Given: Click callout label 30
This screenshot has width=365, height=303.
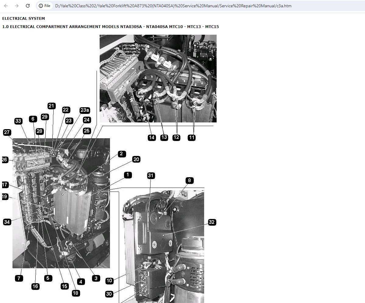Looking at the screenshot, I should click(109, 294).
